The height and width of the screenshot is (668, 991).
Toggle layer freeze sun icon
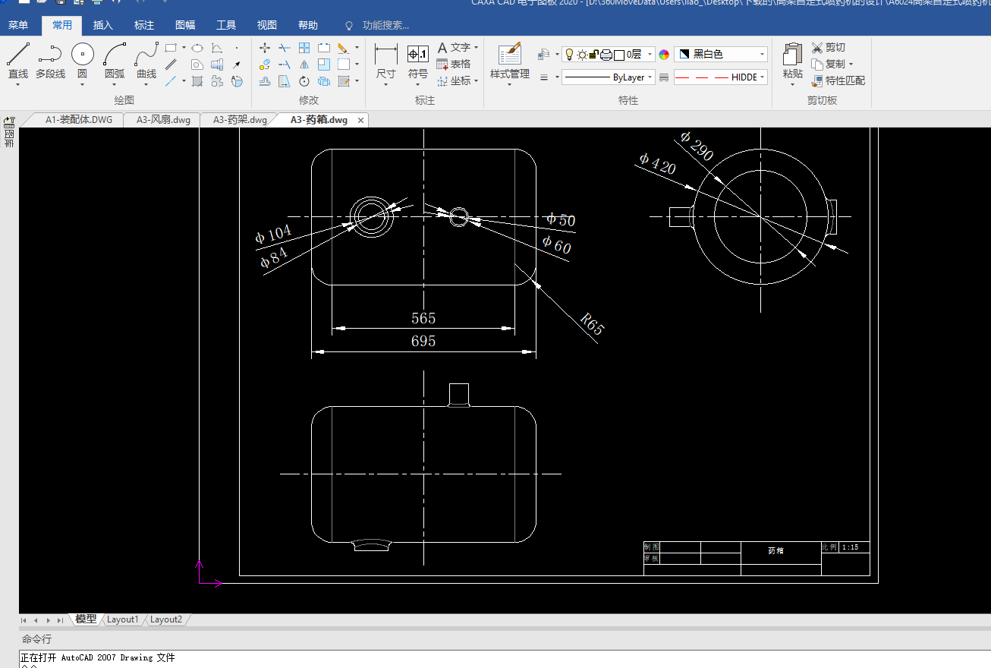click(582, 55)
